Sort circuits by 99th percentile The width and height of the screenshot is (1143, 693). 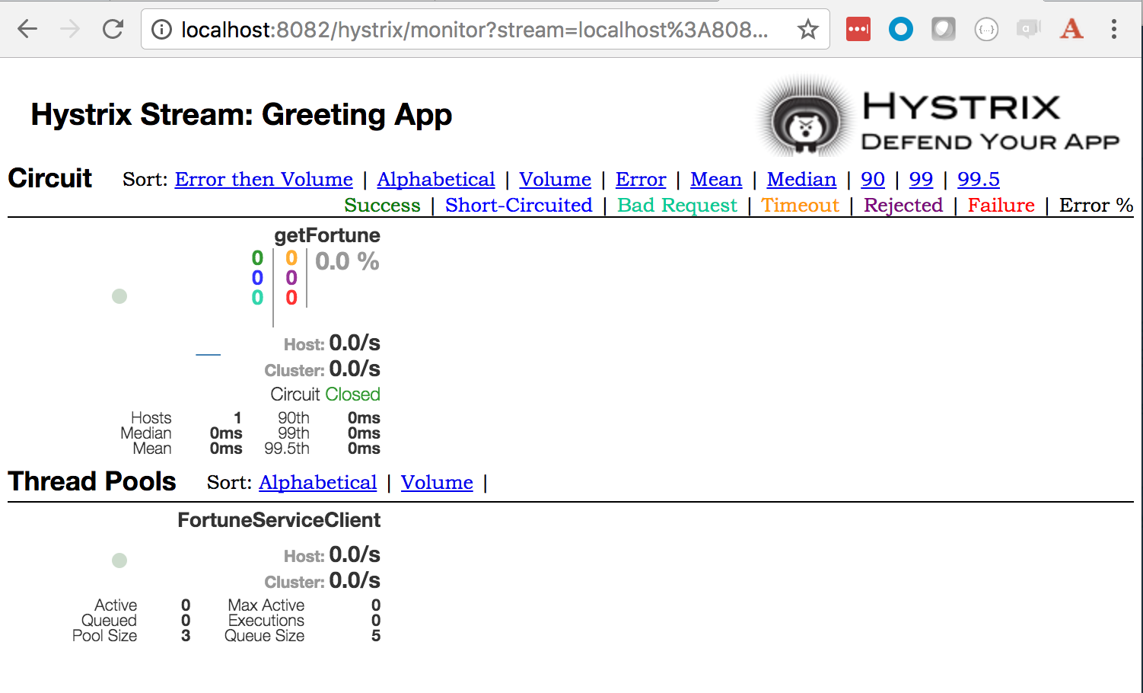(921, 179)
